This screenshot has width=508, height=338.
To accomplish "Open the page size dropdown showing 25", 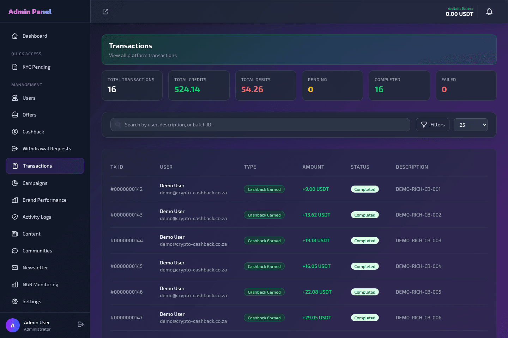I will 471,125.
